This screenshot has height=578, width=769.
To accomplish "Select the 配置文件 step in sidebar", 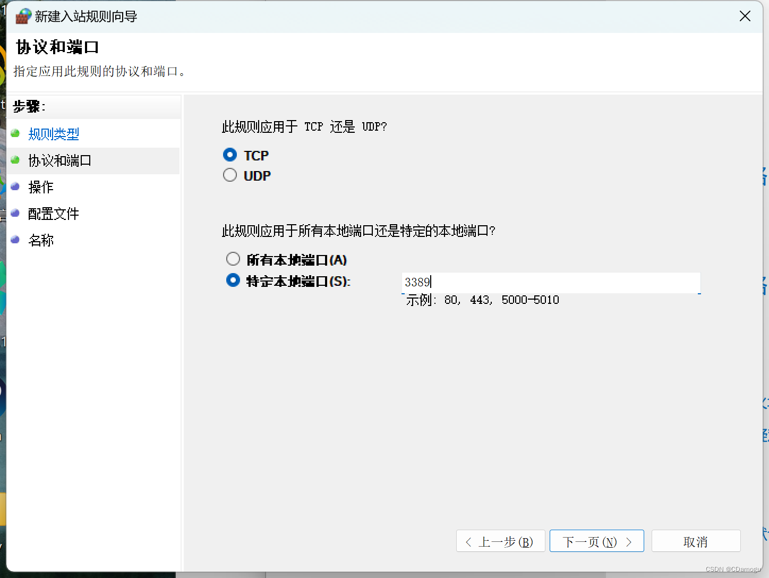I will click(x=54, y=214).
